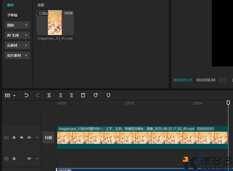Hide the video track with eye icon
The height and width of the screenshot is (171, 233).
click(x=21, y=138)
